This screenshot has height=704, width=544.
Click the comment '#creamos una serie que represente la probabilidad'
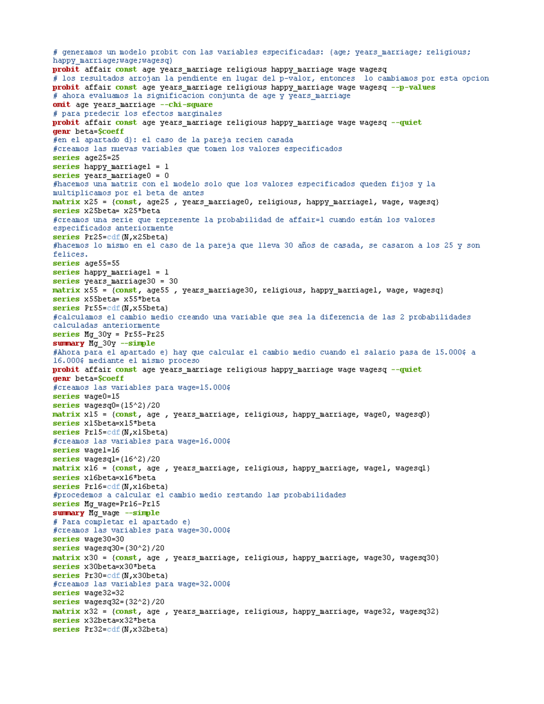(x=244, y=224)
